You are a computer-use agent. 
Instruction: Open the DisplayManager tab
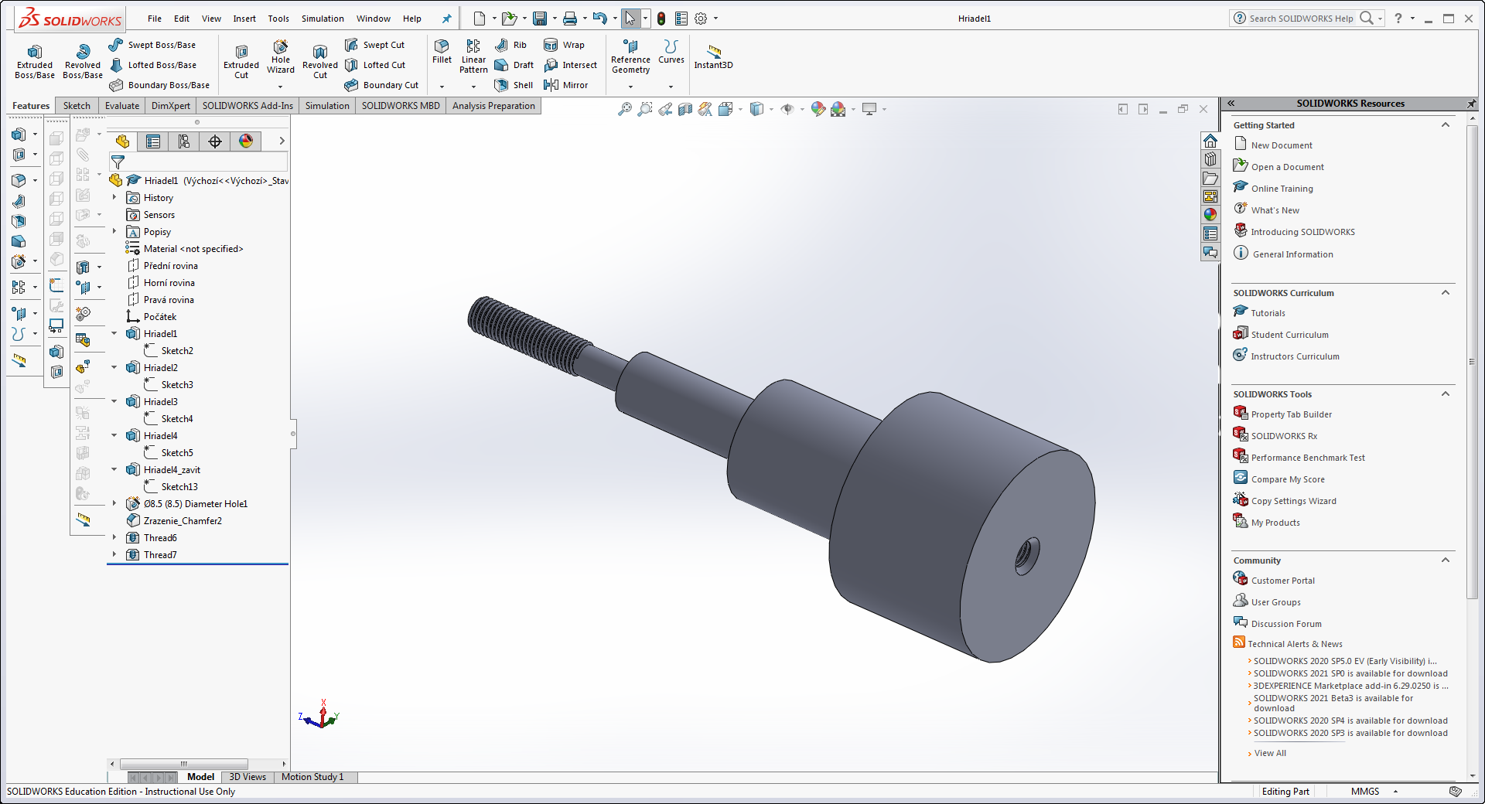[246, 141]
